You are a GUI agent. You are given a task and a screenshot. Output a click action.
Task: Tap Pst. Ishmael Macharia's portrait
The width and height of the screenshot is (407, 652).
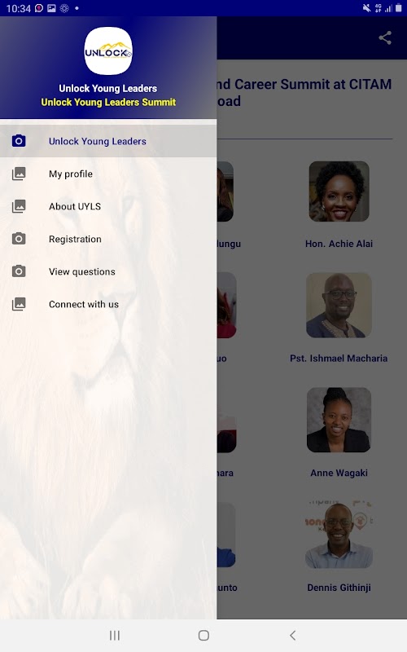click(x=339, y=305)
